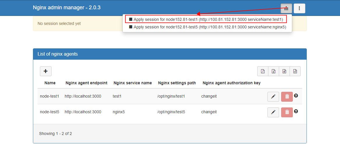Viewport: 340px width, 148px height.
Task: Click the plus button to add agent
Action: (x=45, y=71)
